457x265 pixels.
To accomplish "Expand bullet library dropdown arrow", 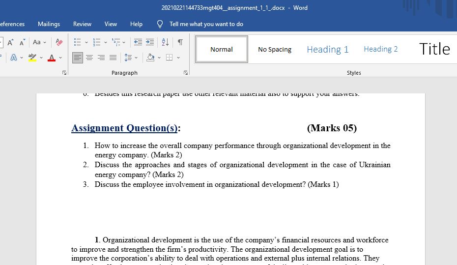I will pyautogui.click(x=86, y=43).
